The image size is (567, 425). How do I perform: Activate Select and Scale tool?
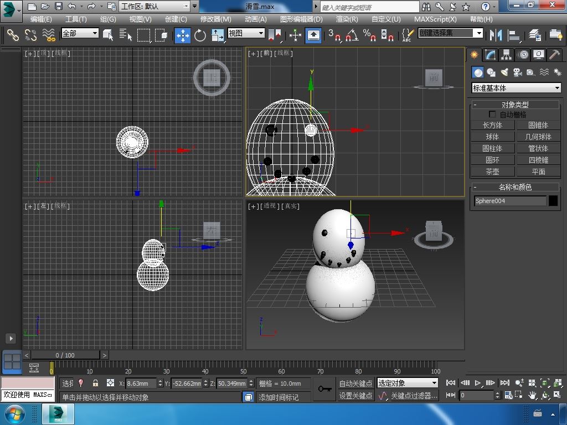point(218,35)
